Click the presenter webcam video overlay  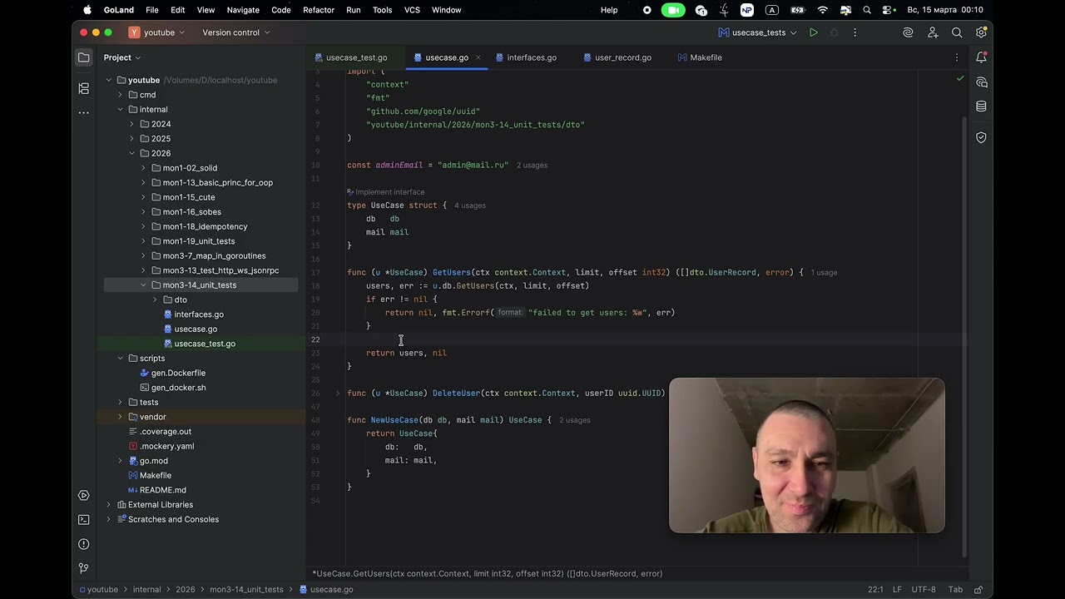pos(806,455)
